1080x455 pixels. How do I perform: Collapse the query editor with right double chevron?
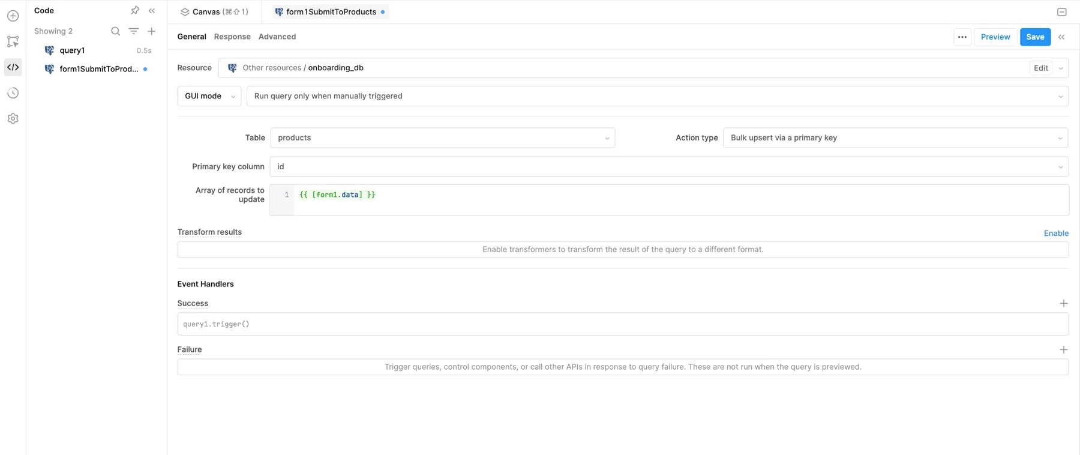coord(1061,37)
